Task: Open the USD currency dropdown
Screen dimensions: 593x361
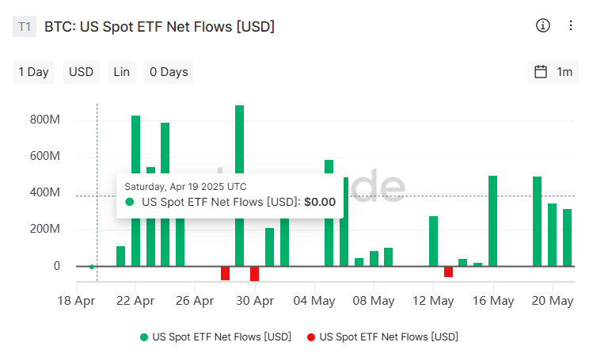Action: click(x=81, y=72)
